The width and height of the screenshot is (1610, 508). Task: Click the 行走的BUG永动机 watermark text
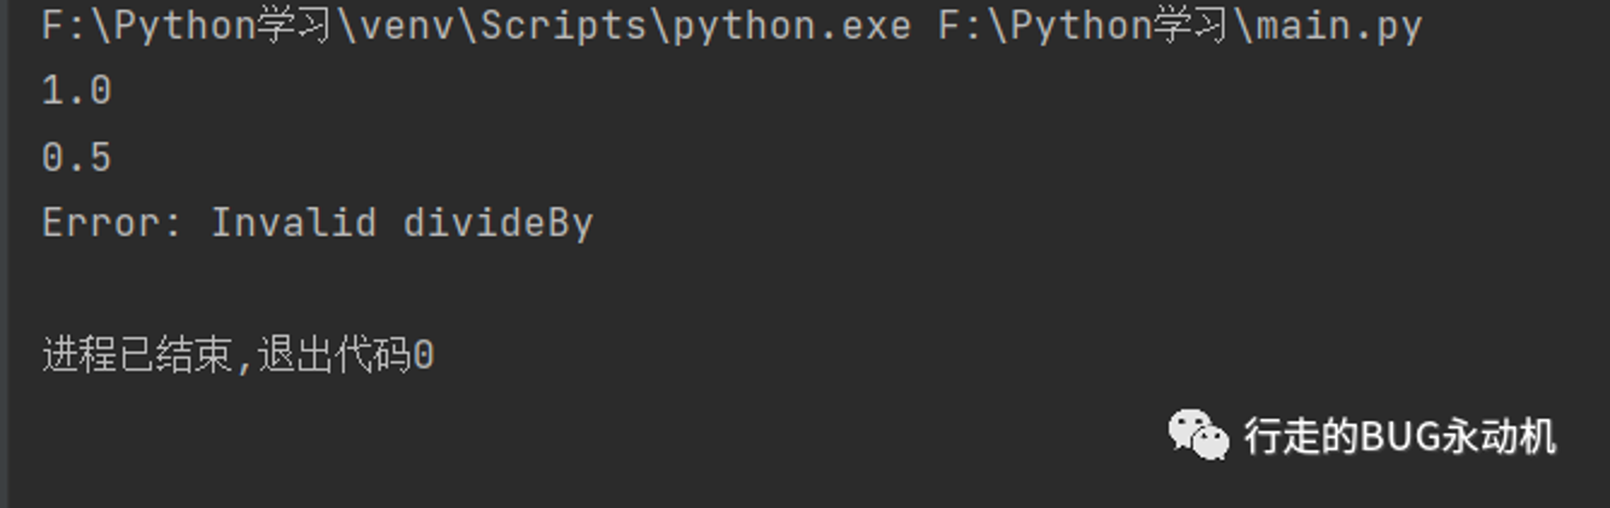1400,436
